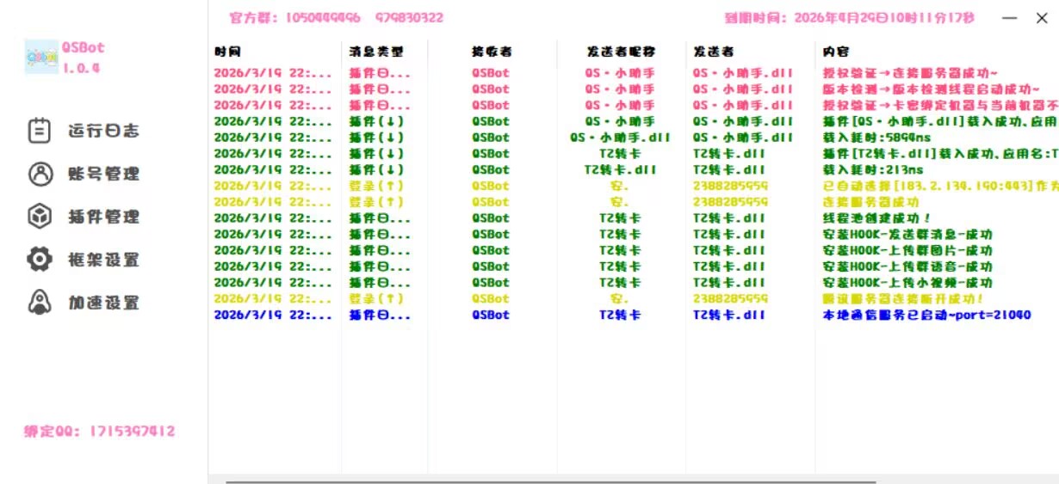Viewport: 1059px width, 484px height.
Task: Click the QSBot logo icon
Action: [x=41, y=57]
